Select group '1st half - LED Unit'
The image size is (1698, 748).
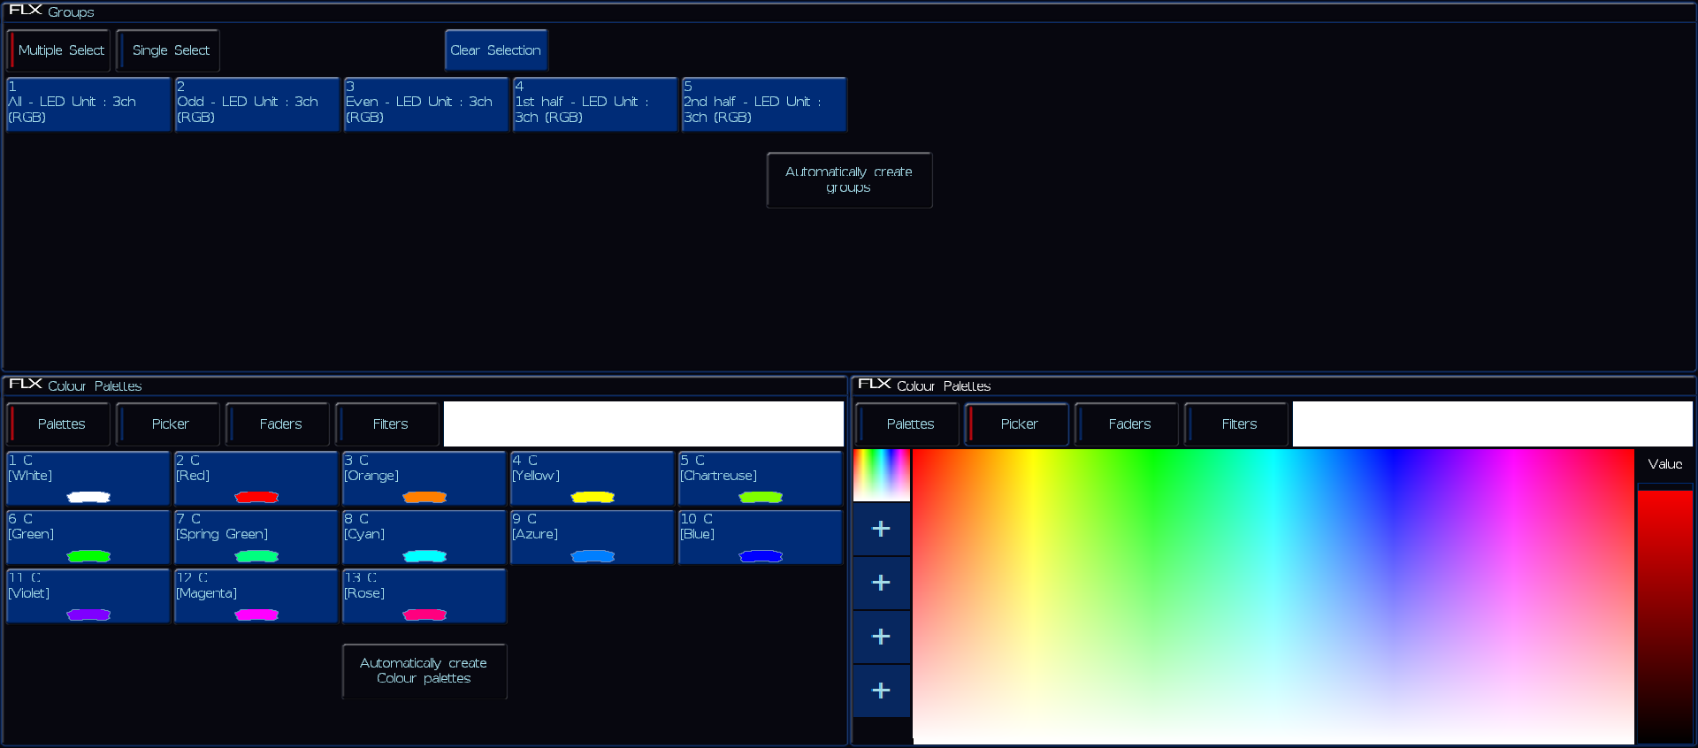pyautogui.click(x=594, y=104)
